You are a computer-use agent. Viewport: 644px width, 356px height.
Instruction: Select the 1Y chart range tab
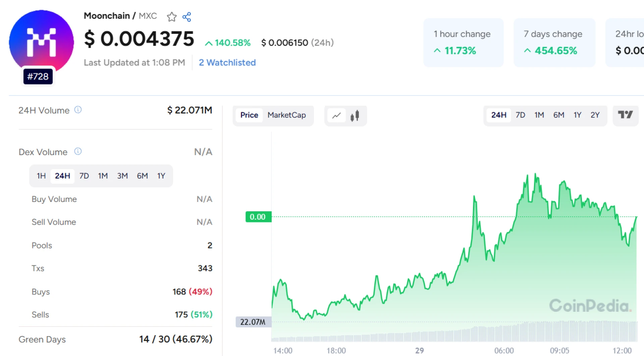click(578, 115)
